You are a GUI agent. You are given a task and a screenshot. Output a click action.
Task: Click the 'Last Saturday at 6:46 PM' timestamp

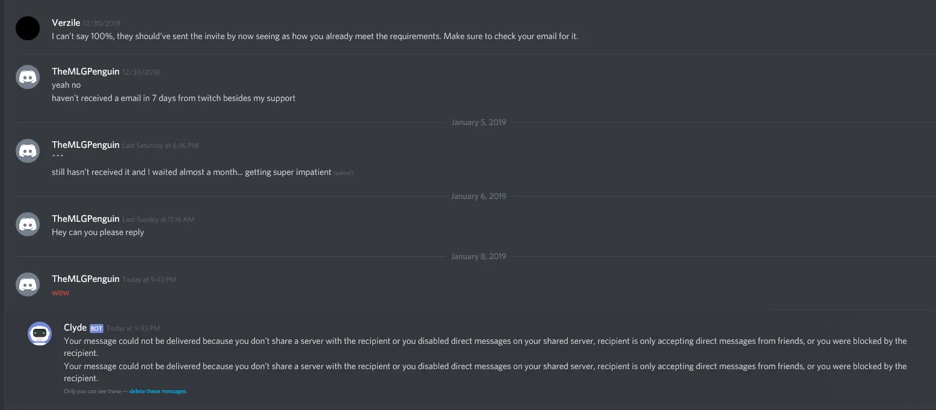coord(160,145)
